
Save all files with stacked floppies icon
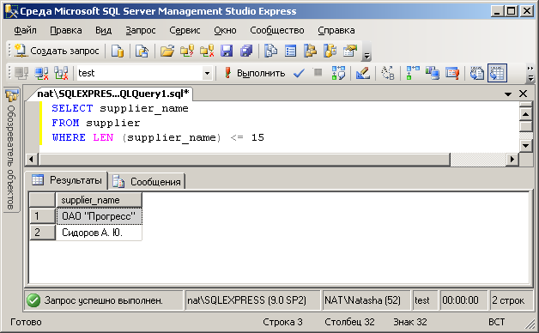pos(246,51)
